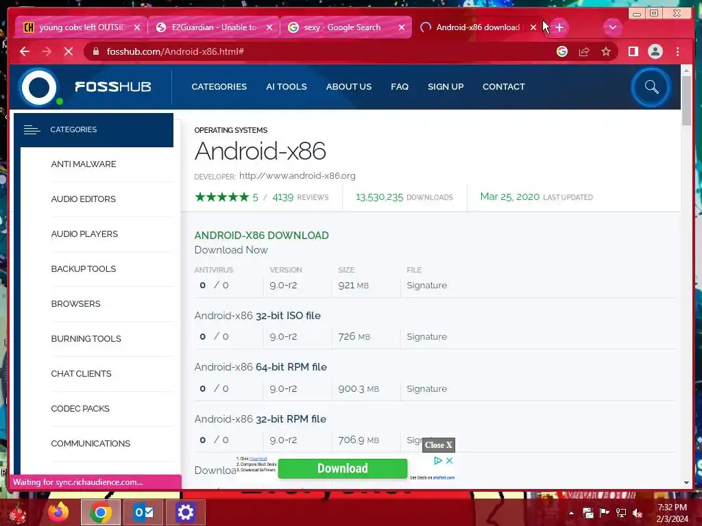Open Signature for 921 MB file

point(426,286)
